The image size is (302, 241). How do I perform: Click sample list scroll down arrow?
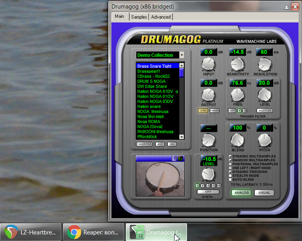[182, 137]
